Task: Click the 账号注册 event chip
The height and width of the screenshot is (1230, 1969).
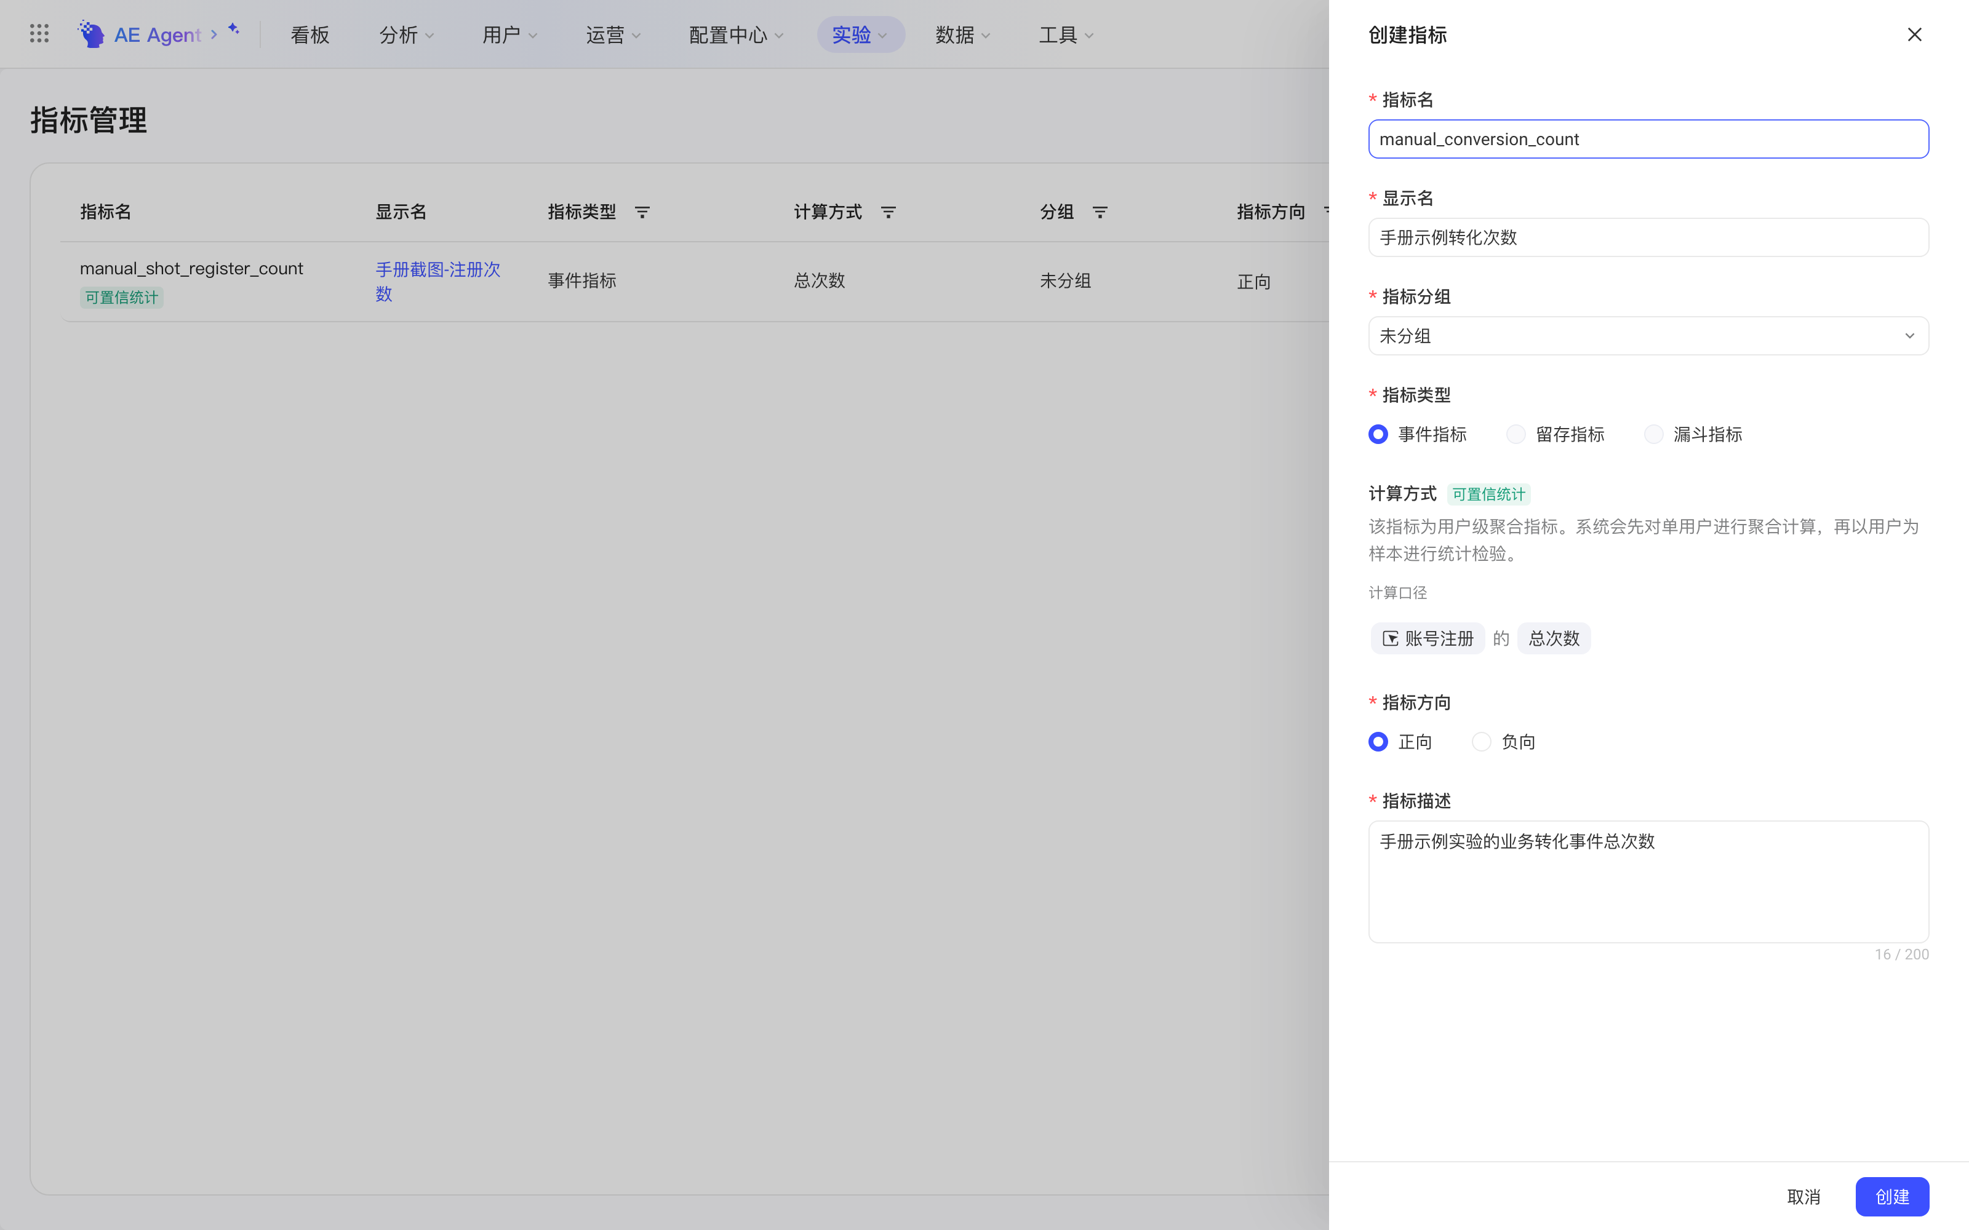Action: click(x=1428, y=638)
